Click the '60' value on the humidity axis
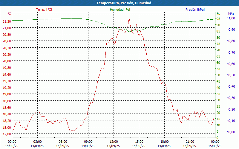Image resolution: width=239 pixels, height=149 pixels. [x=218, y=63]
